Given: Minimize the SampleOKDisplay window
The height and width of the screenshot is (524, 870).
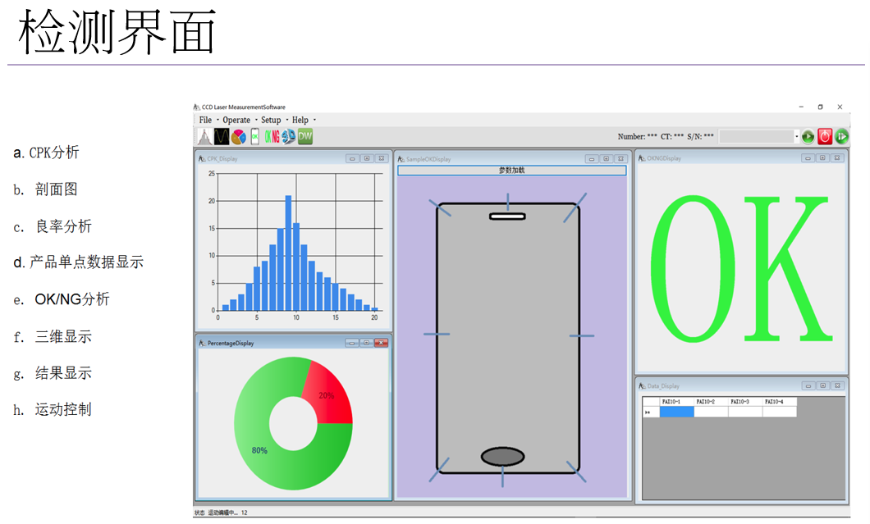Looking at the screenshot, I should point(592,159).
